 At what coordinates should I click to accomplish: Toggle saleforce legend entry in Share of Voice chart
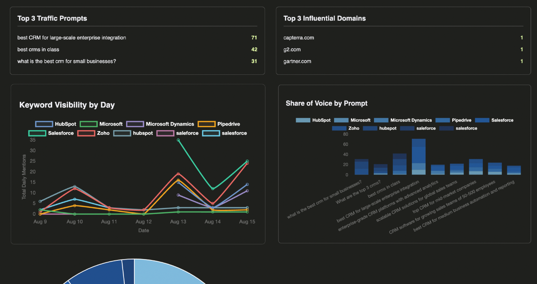[418, 128]
